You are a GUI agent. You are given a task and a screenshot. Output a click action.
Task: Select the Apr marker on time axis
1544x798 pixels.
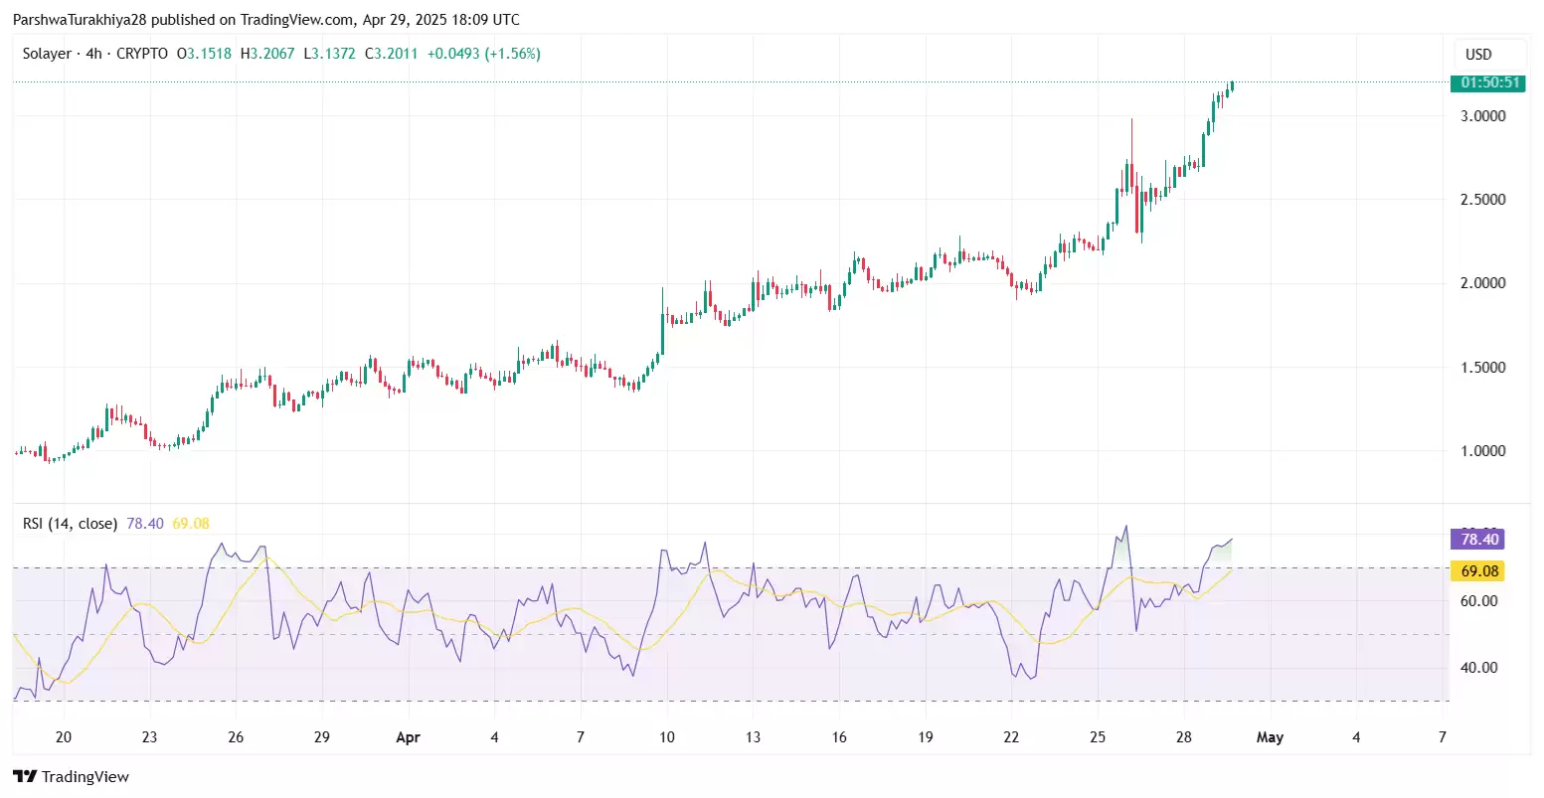click(408, 737)
